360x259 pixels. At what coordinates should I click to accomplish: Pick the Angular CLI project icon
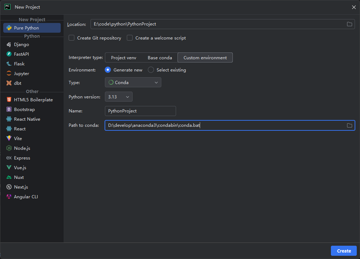coord(9,196)
